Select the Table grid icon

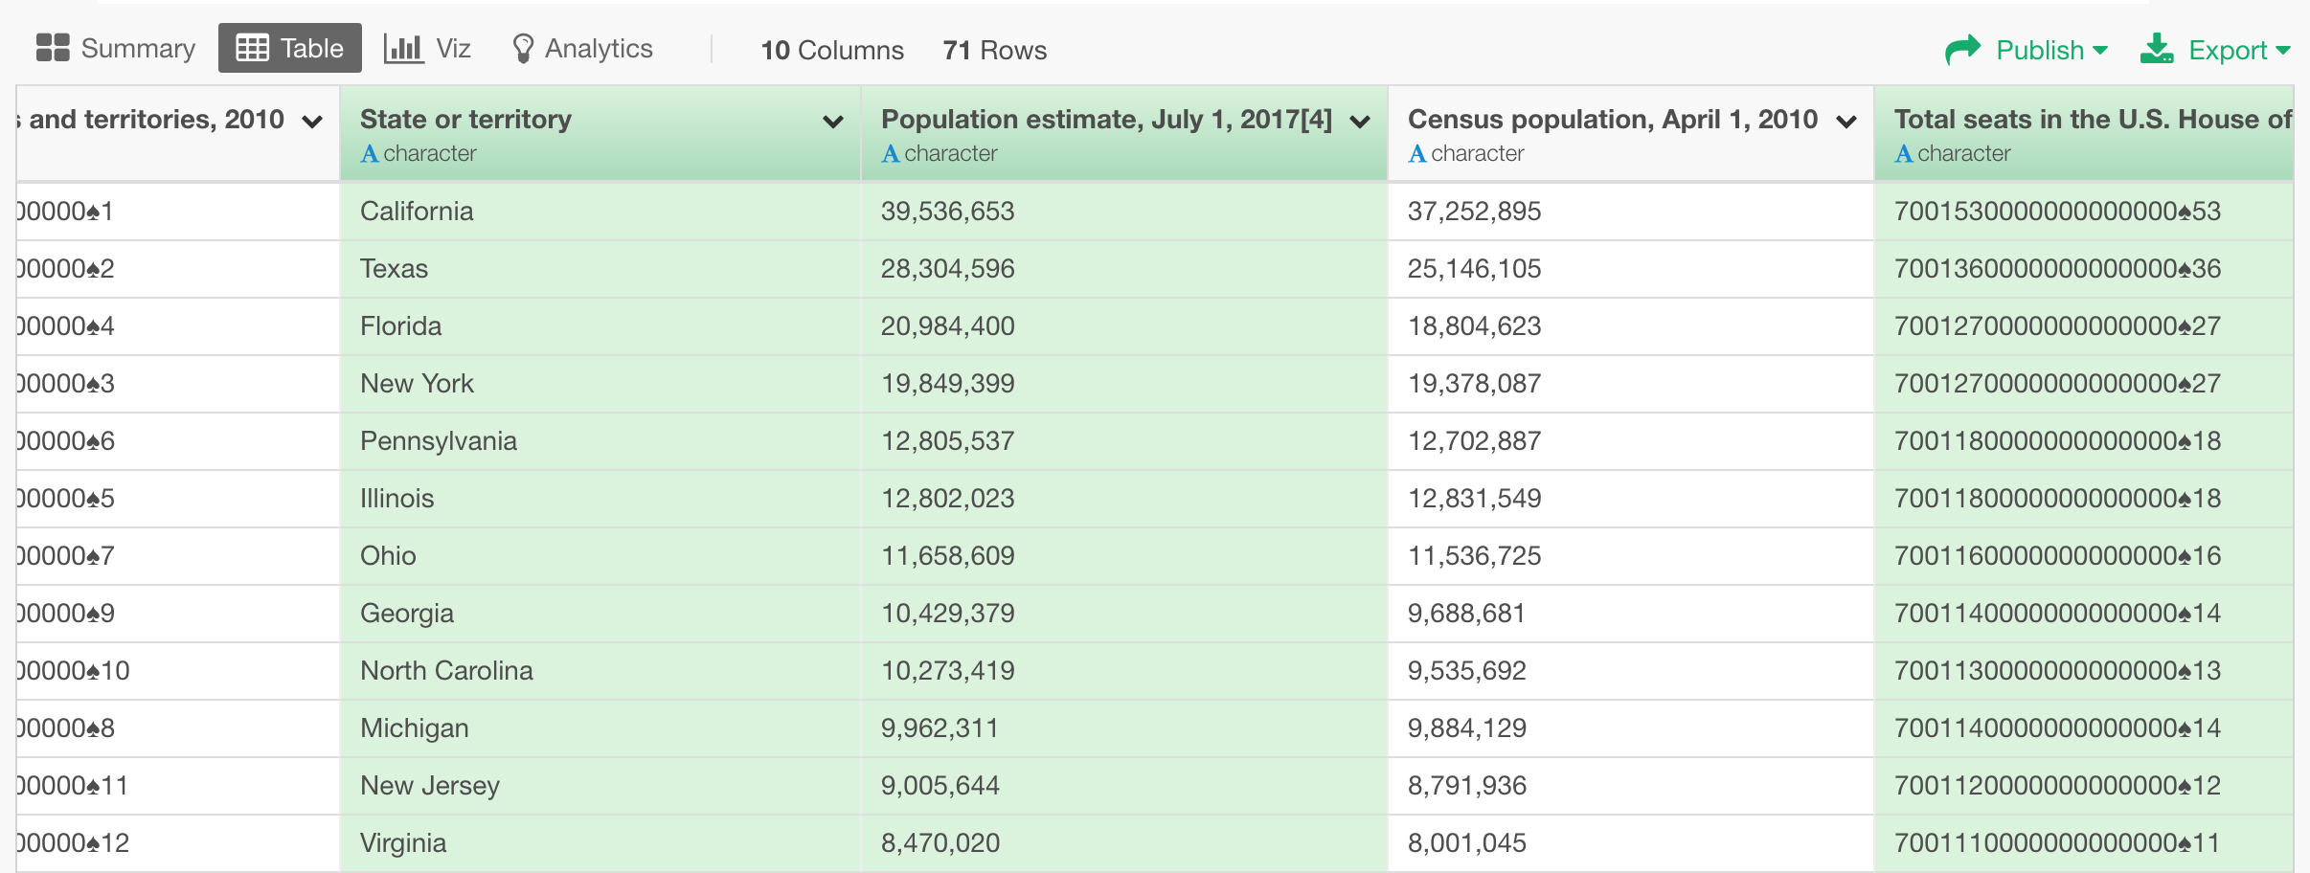pos(251,46)
